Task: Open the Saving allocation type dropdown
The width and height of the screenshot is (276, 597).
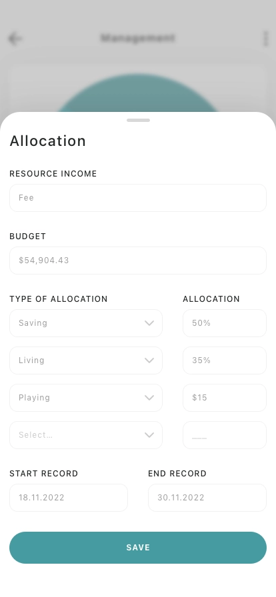Action: coord(86,323)
